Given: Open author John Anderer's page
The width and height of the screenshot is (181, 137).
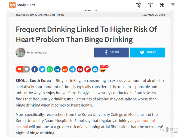Looking at the screenshot, I should click(39, 53).
